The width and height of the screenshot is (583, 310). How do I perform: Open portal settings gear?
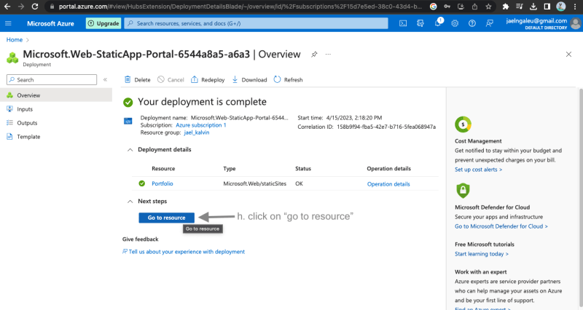[455, 23]
